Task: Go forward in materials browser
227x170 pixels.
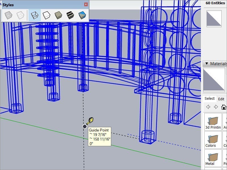Action: pos(216,107)
